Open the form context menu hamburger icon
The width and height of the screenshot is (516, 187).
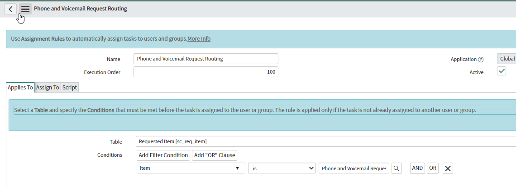tap(25, 9)
